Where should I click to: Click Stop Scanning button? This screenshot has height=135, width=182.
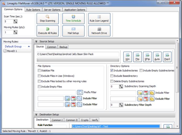pos(48,19)
